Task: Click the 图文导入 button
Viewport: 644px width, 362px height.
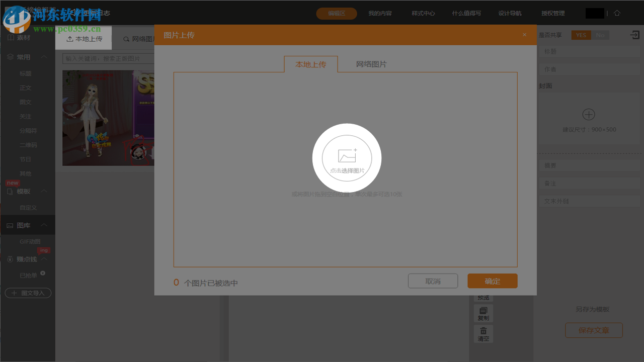Action: 28,293
